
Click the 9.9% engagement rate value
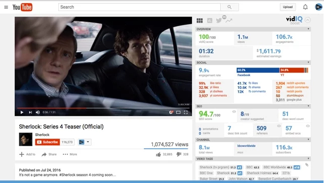point(204,71)
